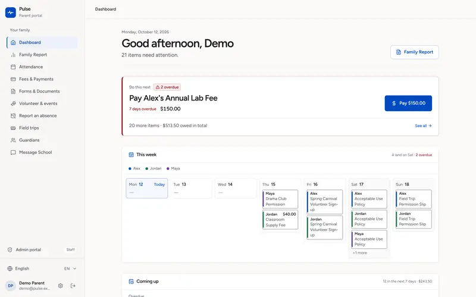The height and width of the screenshot is (297, 476).
Task: Click Demo Parent account name
Action: pos(32,283)
